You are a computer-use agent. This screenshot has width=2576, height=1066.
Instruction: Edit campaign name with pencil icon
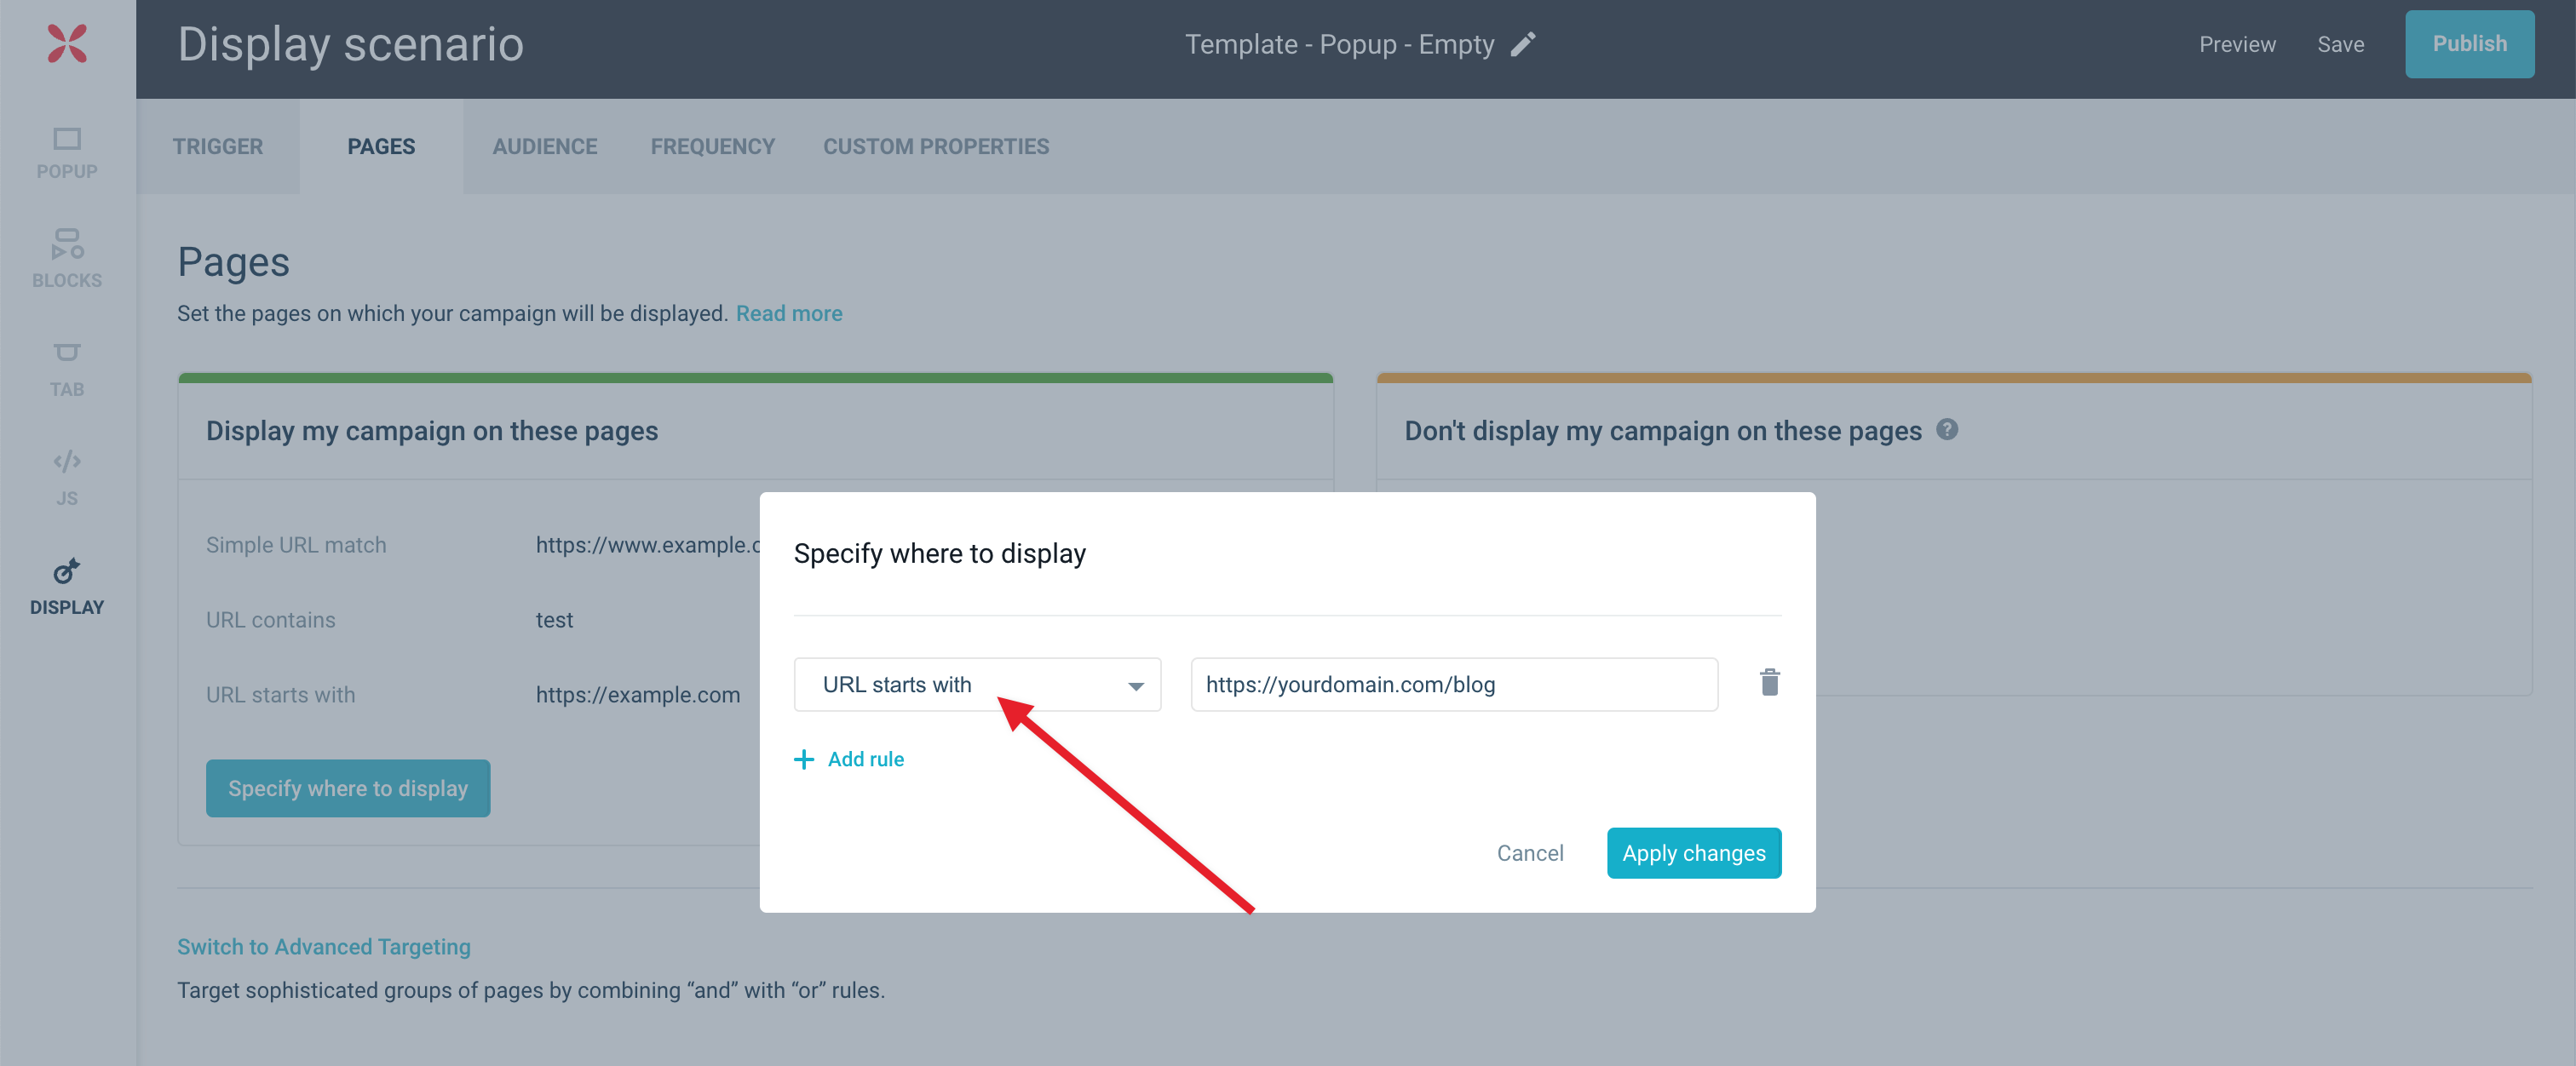pos(1522,44)
